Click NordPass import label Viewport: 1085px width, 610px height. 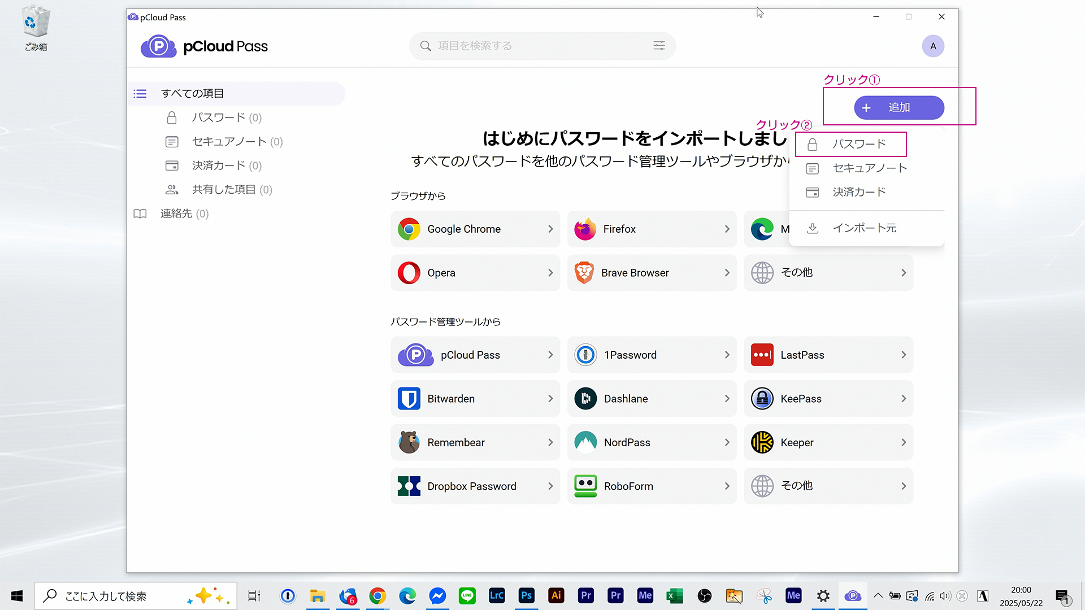pos(627,443)
